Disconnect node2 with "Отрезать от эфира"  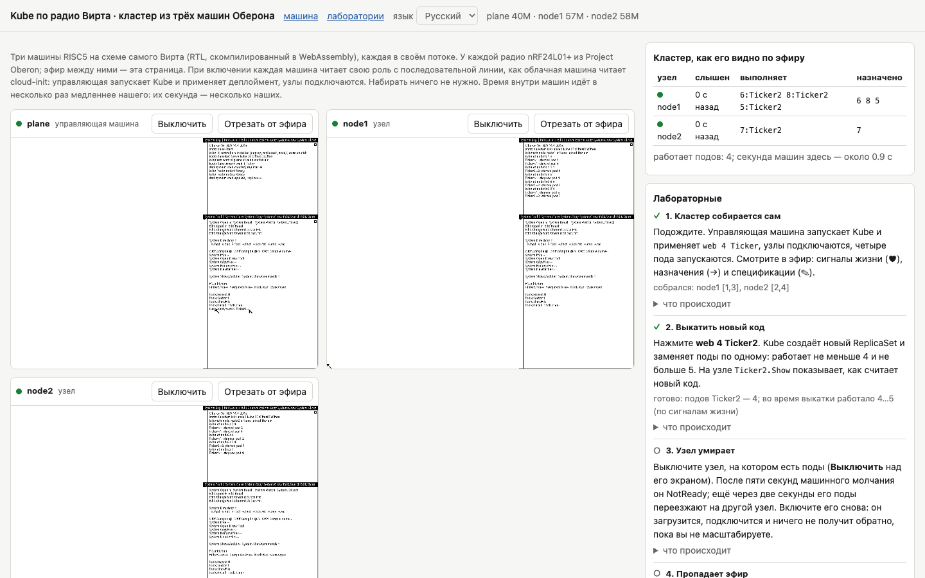coord(265,392)
